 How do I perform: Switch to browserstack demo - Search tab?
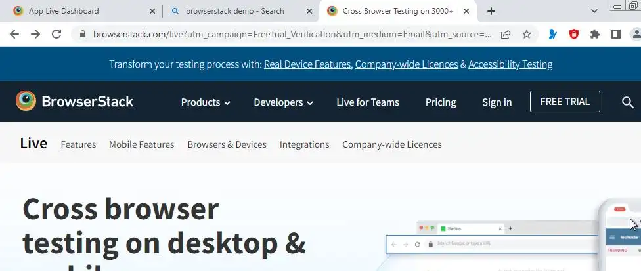[240, 11]
